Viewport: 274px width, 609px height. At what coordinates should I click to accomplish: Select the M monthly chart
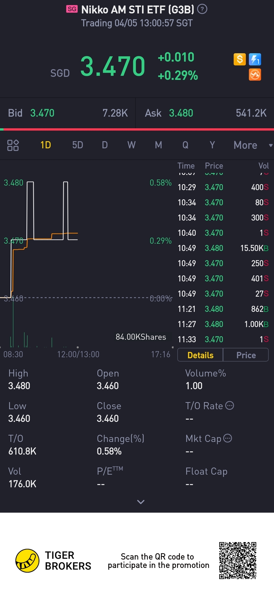(x=159, y=145)
